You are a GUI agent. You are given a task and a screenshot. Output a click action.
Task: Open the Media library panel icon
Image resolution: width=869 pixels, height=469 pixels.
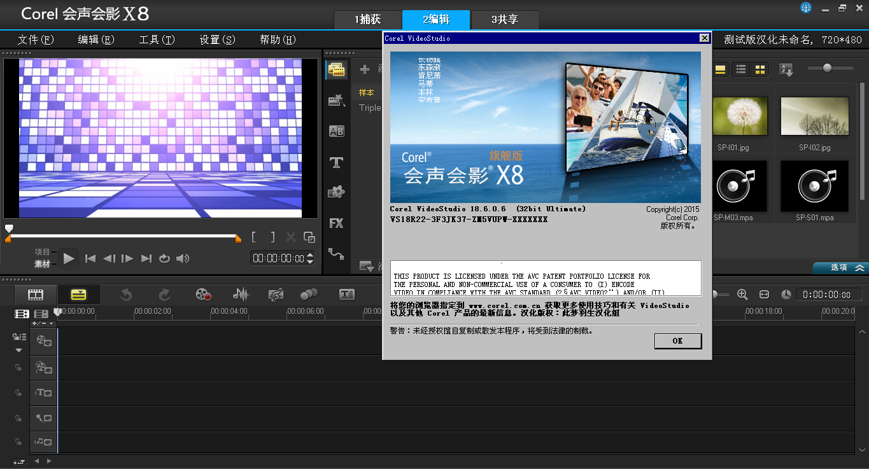pyautogui.click(x=336, y=69)
